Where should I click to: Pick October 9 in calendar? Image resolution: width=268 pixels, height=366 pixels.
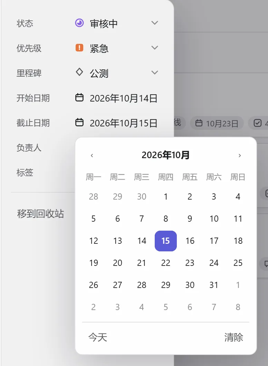[x=190, y=219]
